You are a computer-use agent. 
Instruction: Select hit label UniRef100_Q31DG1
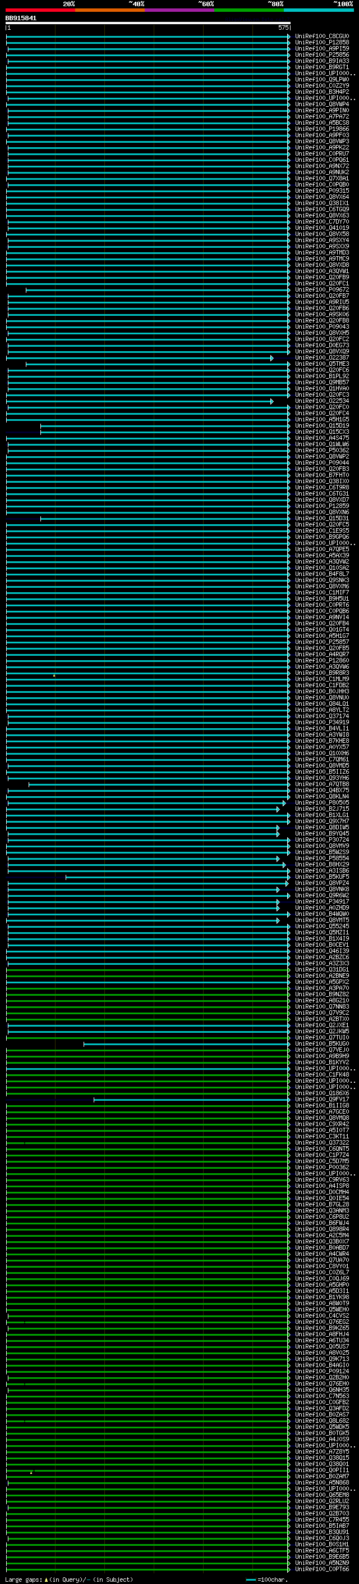(321, 970)
